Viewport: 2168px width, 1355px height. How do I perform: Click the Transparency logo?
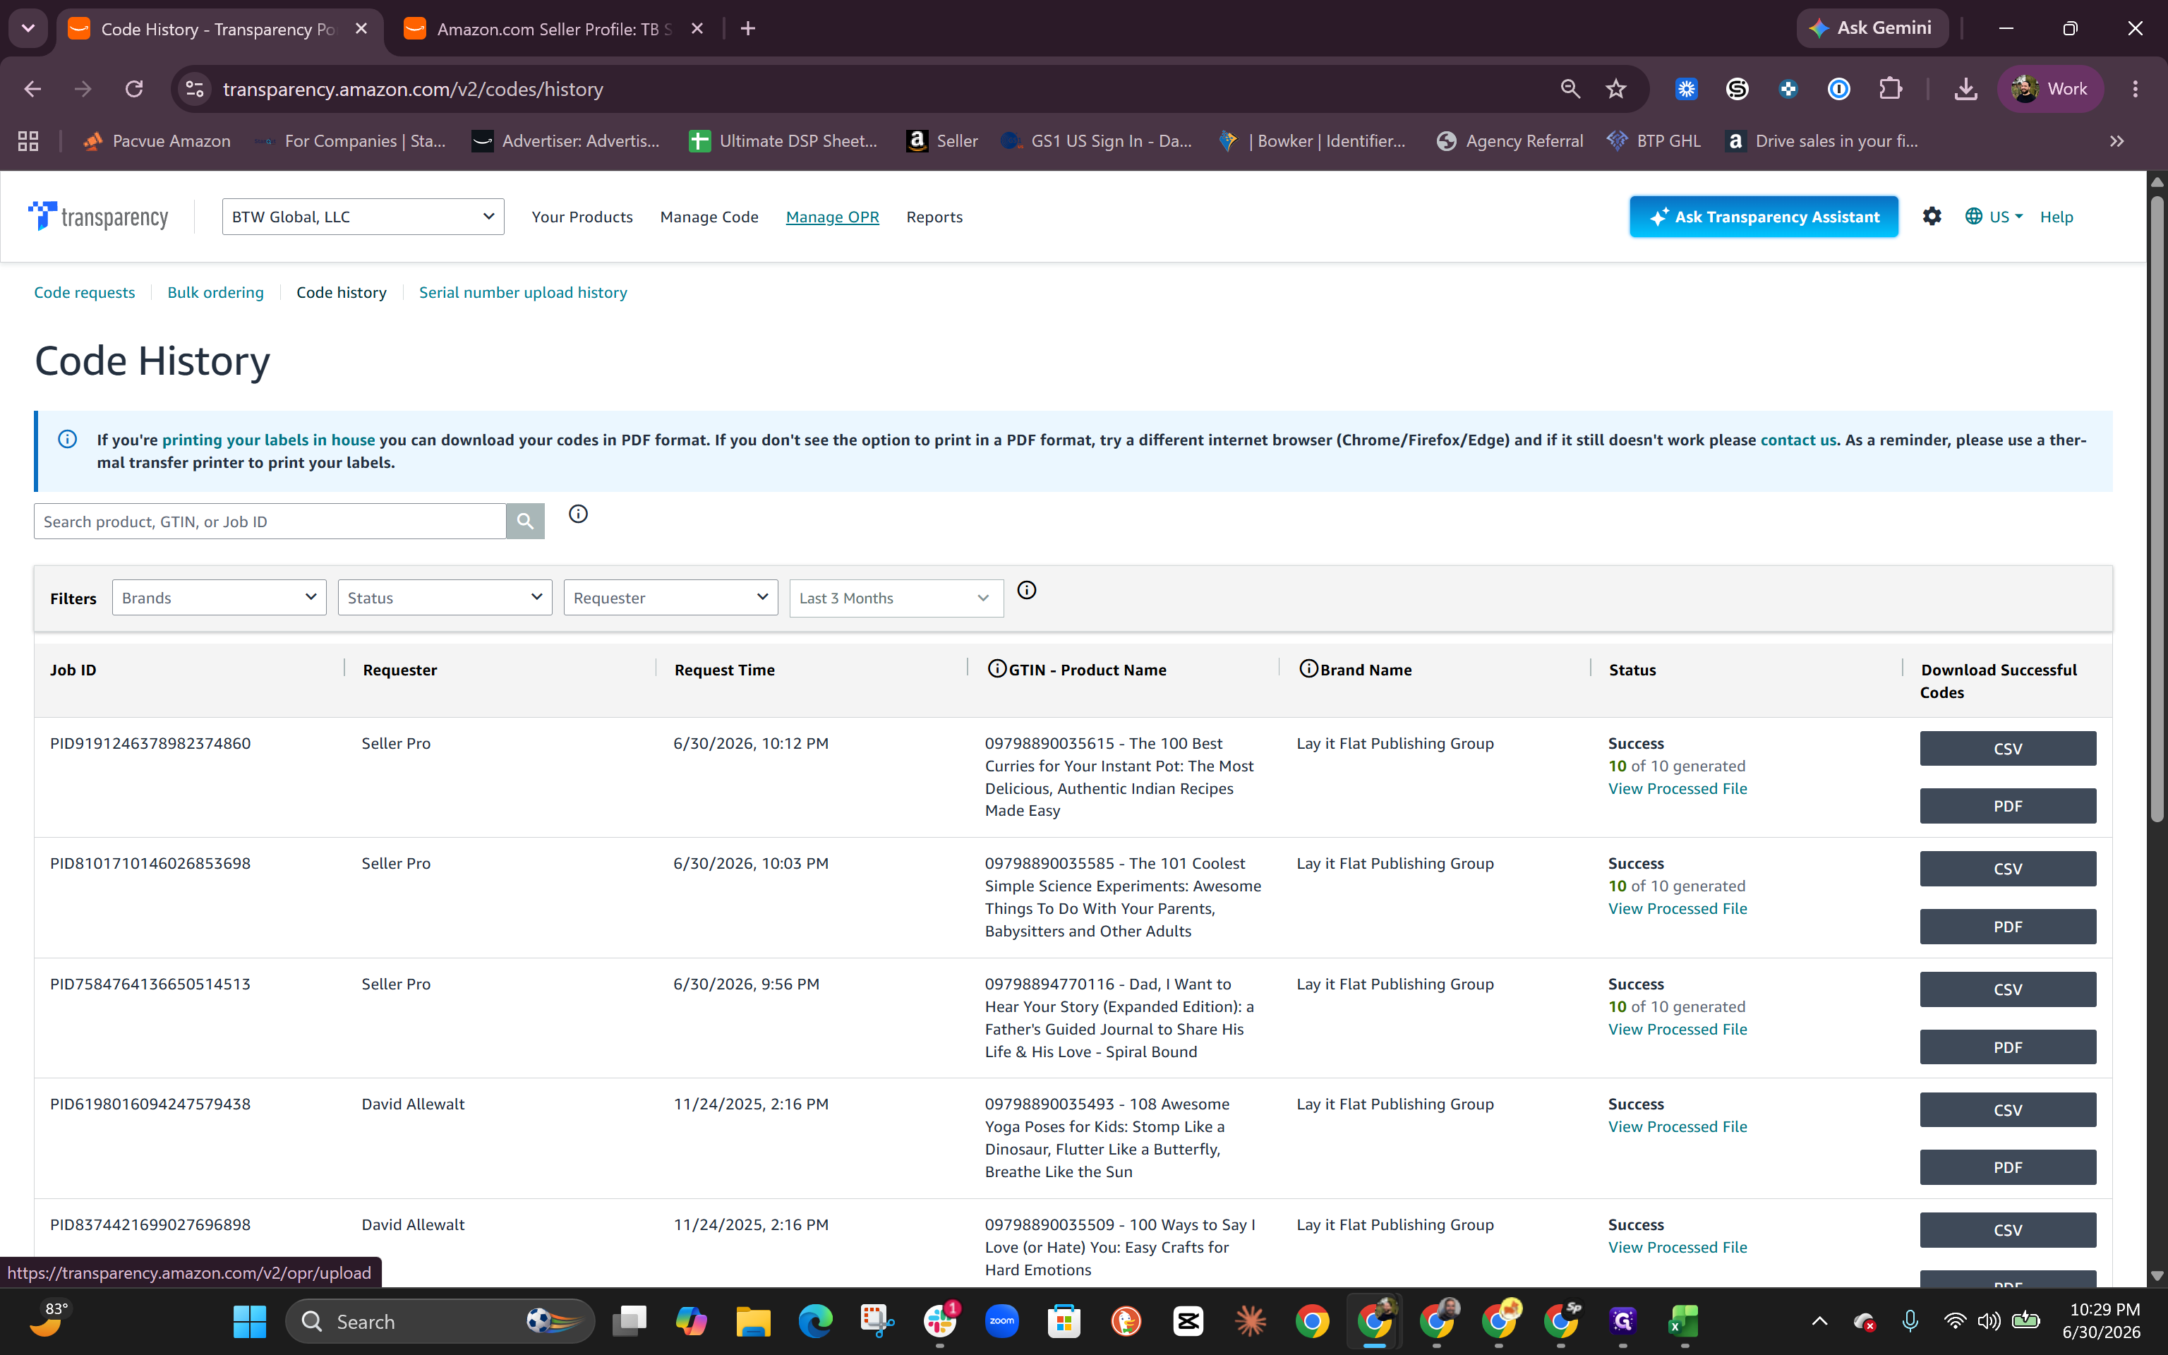click(99, 216)
